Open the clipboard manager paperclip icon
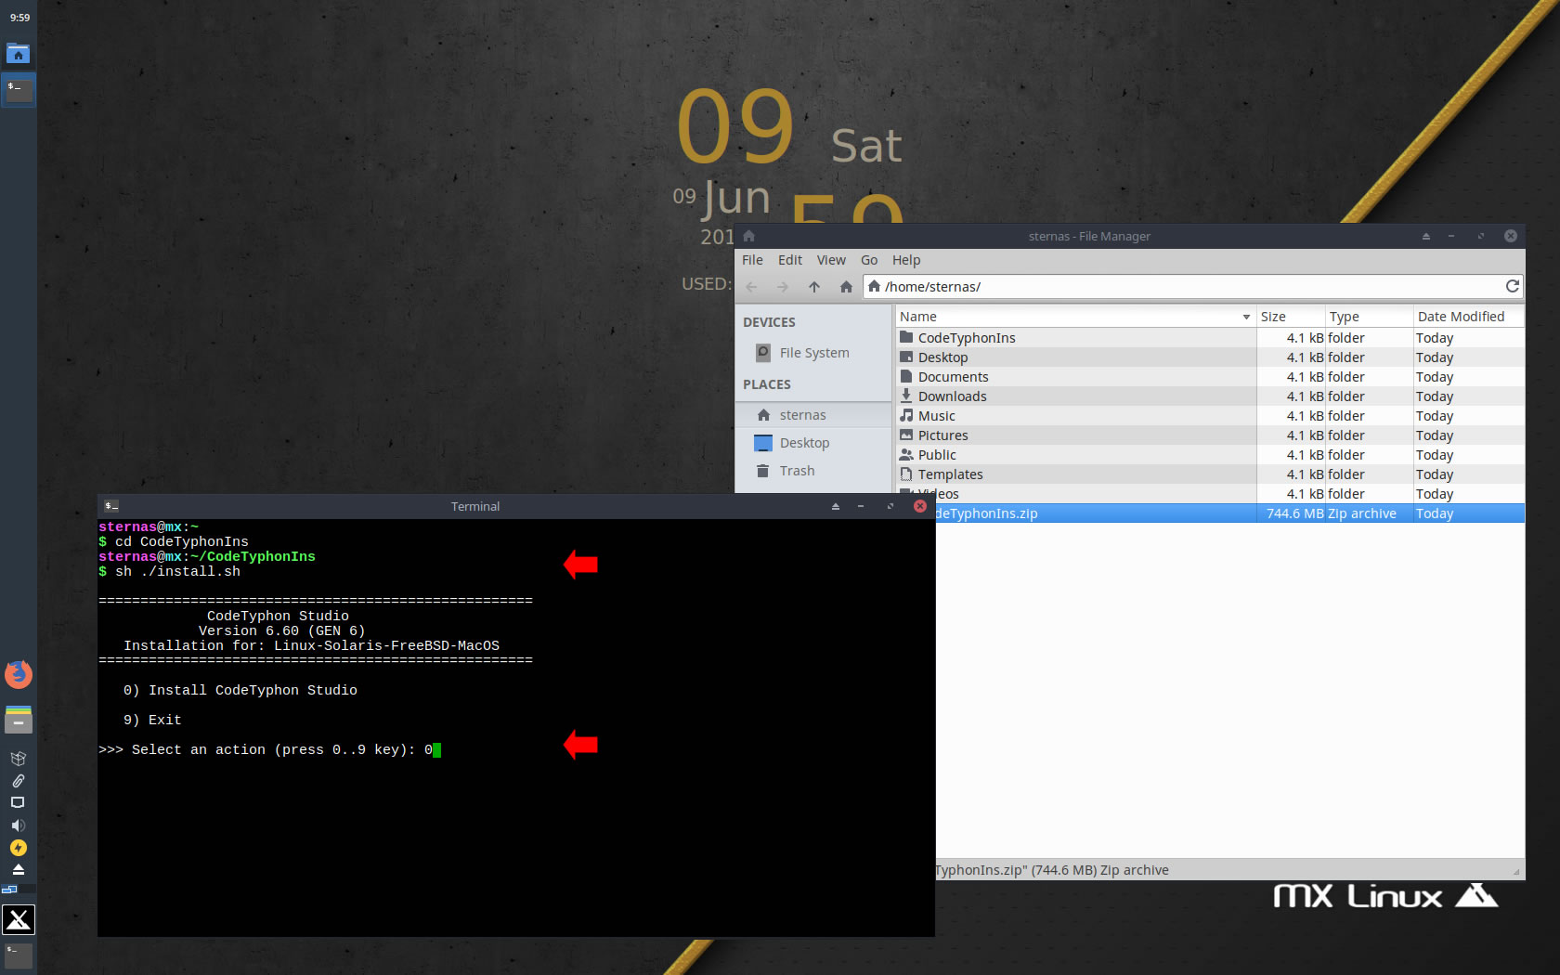1560x975 pixels. click(x=18, y=781)
